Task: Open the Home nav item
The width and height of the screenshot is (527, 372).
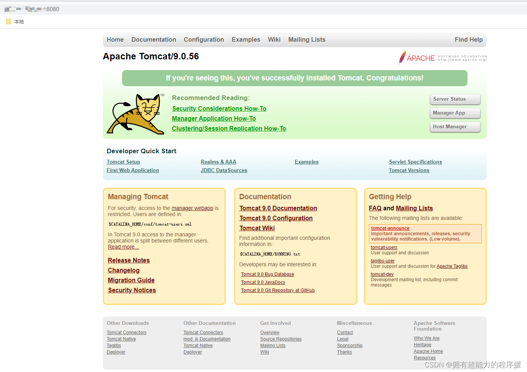Action: 115,39
